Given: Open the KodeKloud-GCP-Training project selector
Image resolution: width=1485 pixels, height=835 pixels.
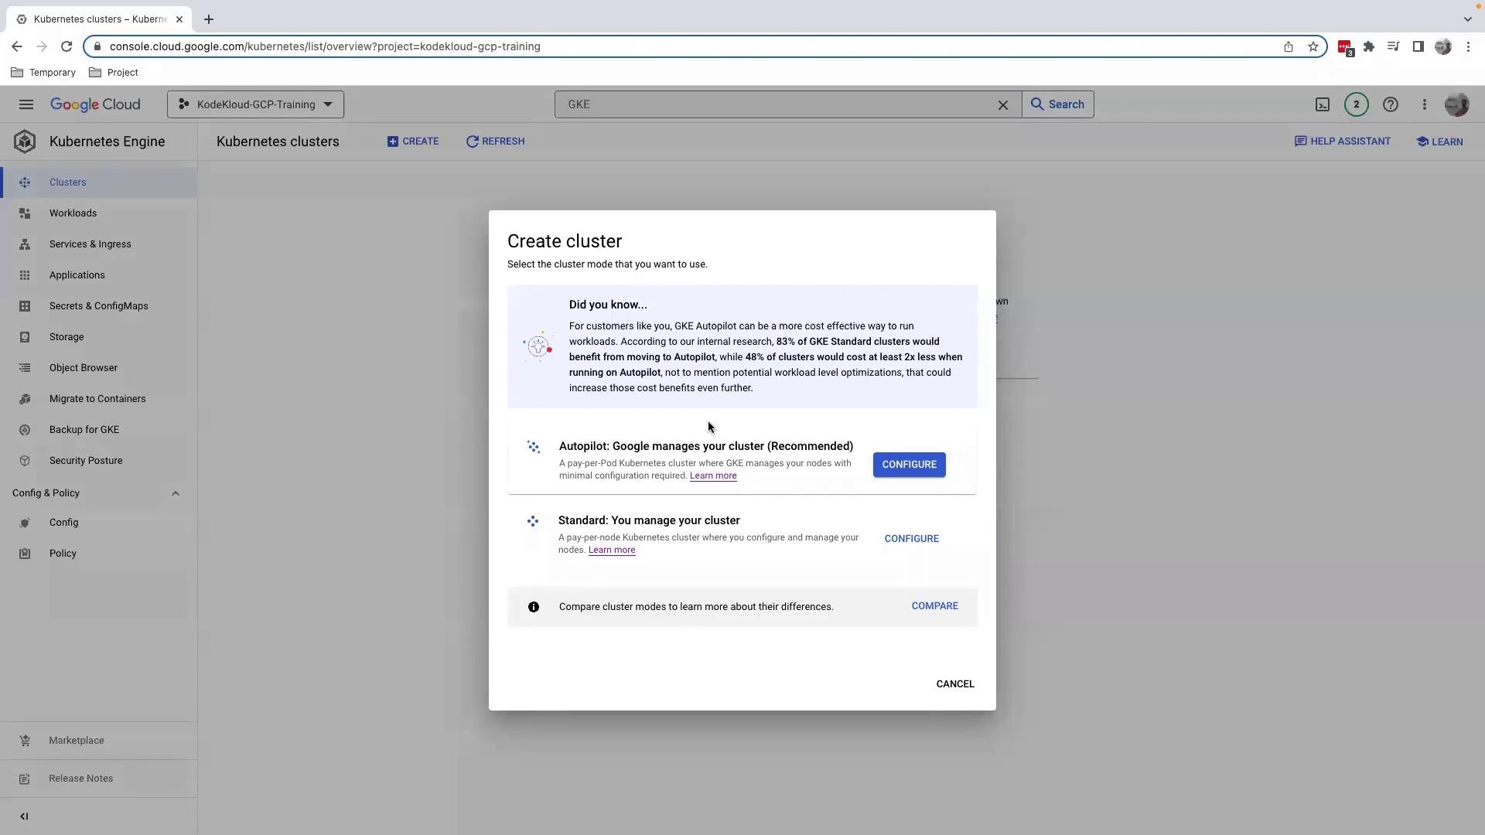Looking at the screenshot, I should pyautogui.click(x=255, y=104).
